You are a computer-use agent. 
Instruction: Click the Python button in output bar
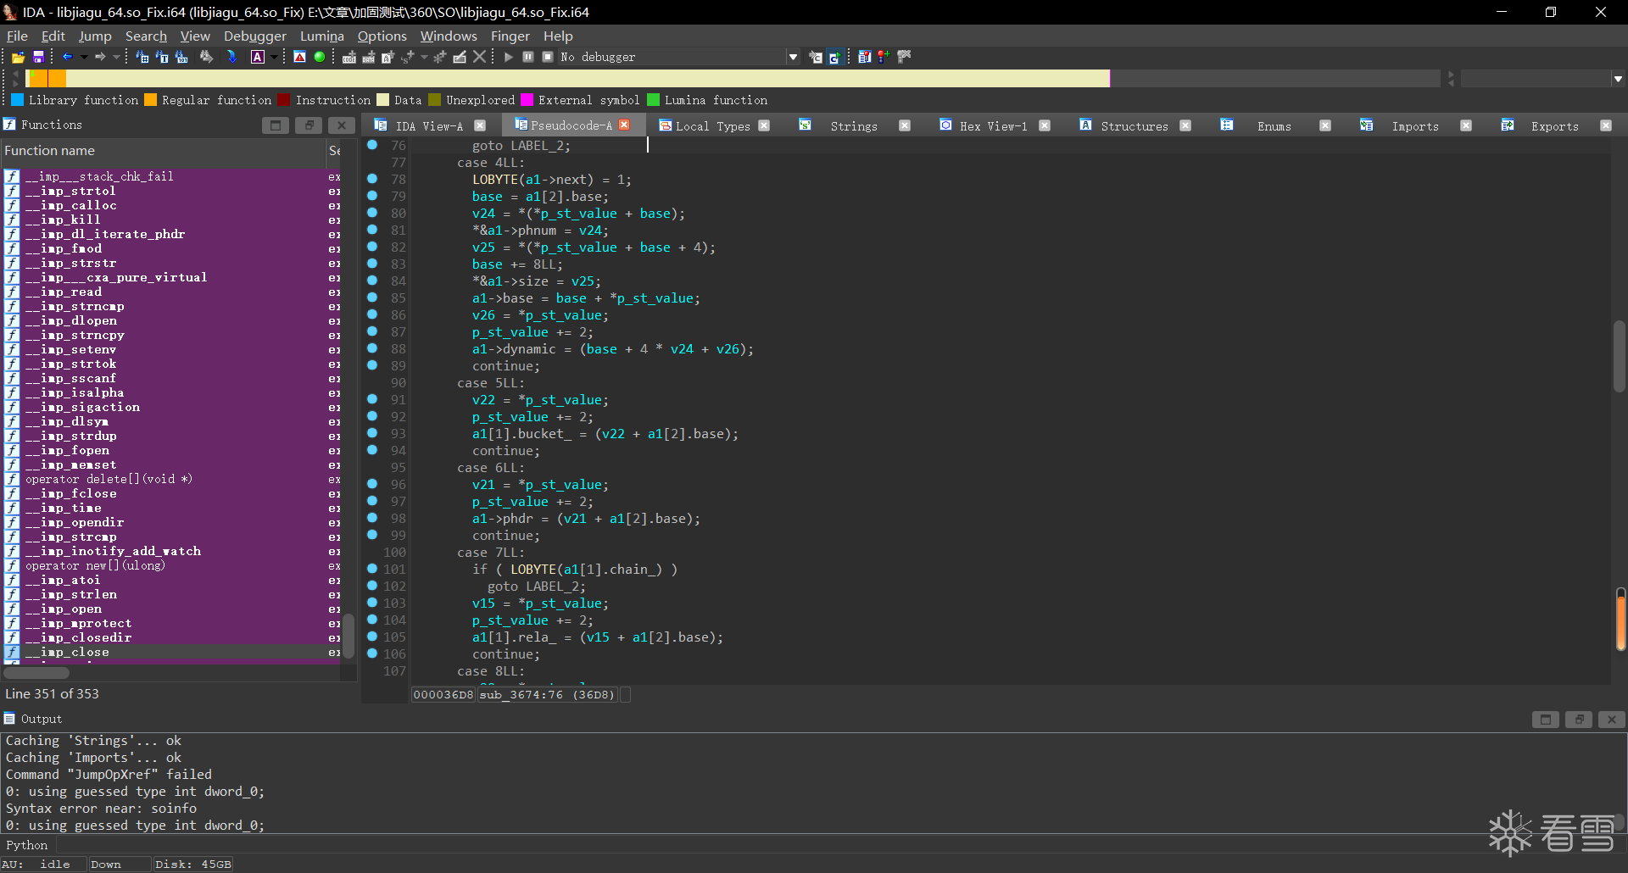pos(27,845)
